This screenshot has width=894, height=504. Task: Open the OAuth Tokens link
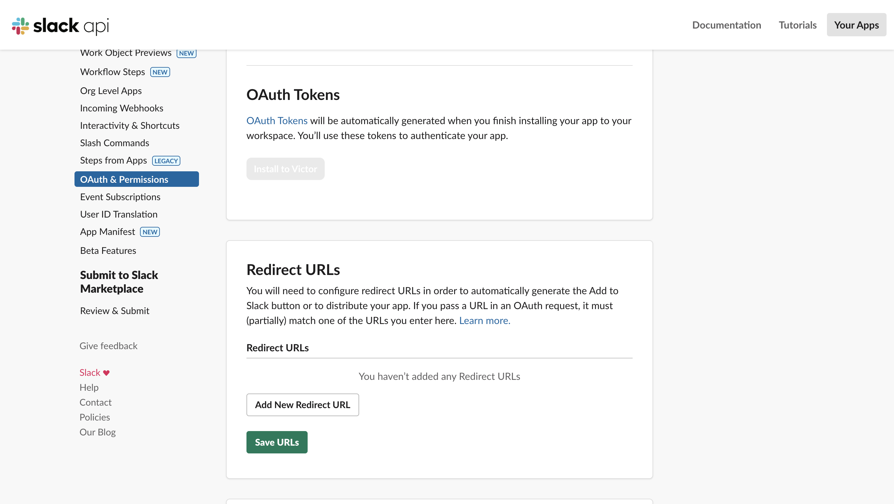(x=277, y=120)
